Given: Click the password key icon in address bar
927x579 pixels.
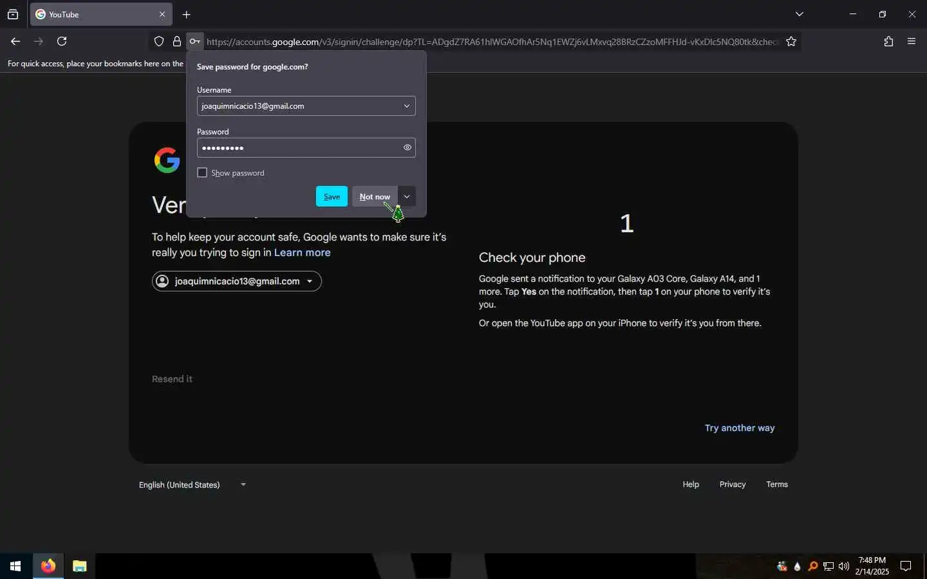Looking at the screenshot, I should 194,42.
